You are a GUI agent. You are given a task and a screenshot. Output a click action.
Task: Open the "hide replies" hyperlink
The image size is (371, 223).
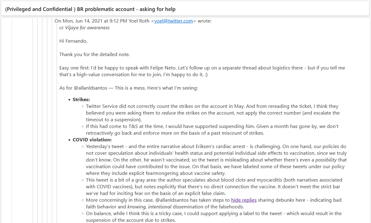click(x=244, y=200)
